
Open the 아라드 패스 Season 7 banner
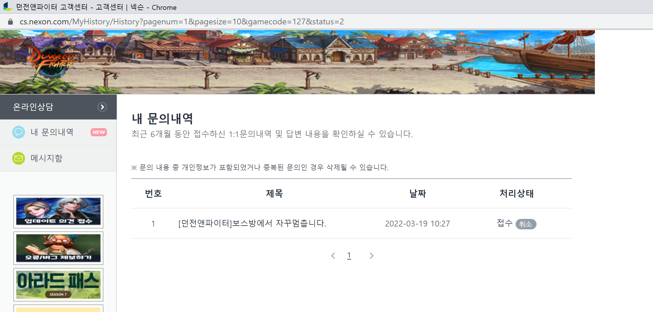click(58, 285)
